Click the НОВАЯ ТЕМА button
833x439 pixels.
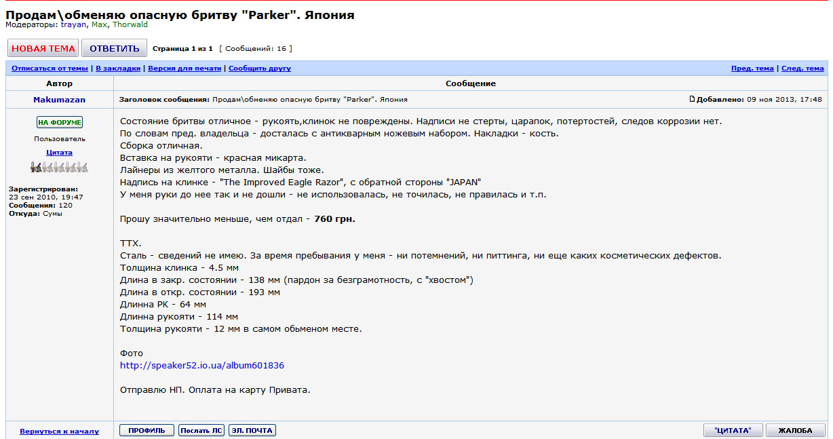point(43,48)
